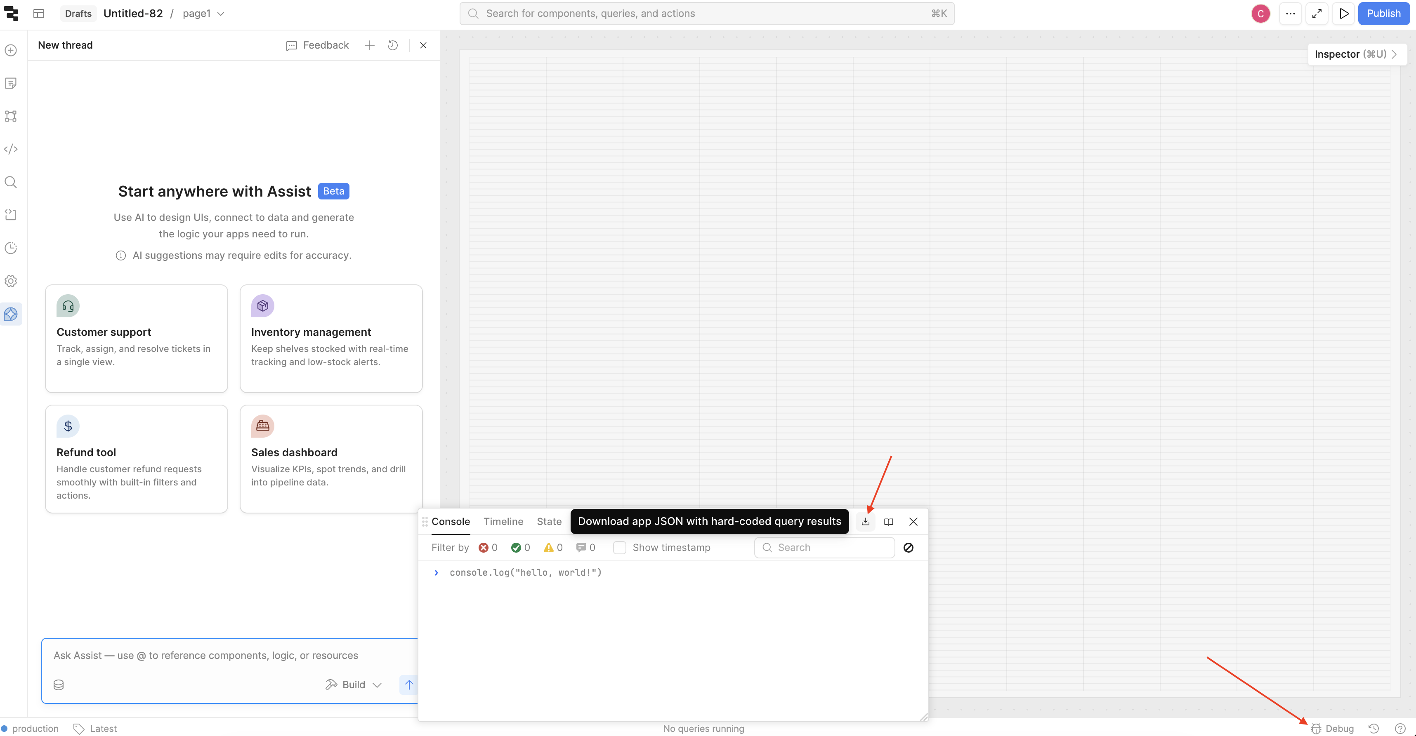Viewport: 1416px width, 736px height.
Task: Open the Build mode dropdown
Action: tap(354, 685)
